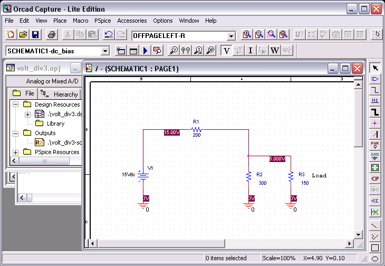This screenshot has width=385, height=266.
Task: Click the 15.00V bias voltage label
Action: (172, 132)
